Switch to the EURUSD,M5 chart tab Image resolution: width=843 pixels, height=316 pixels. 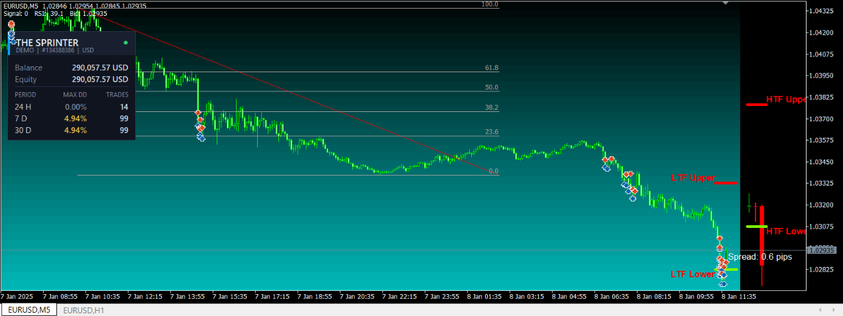[x=30, y=310]
